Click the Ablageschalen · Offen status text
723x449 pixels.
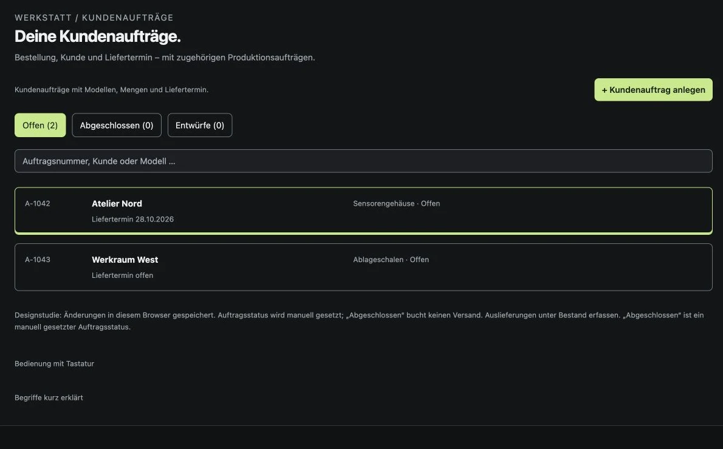391,260
